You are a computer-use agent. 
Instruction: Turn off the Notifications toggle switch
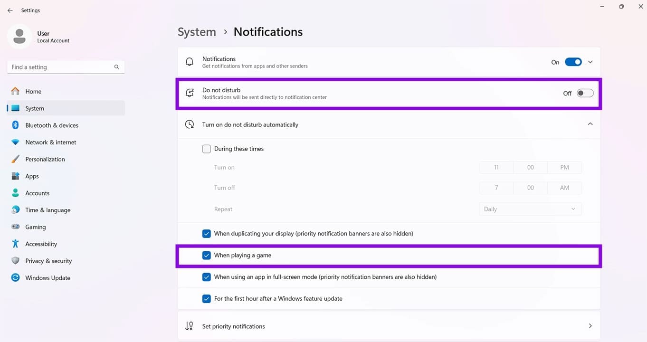coord(573,62)
